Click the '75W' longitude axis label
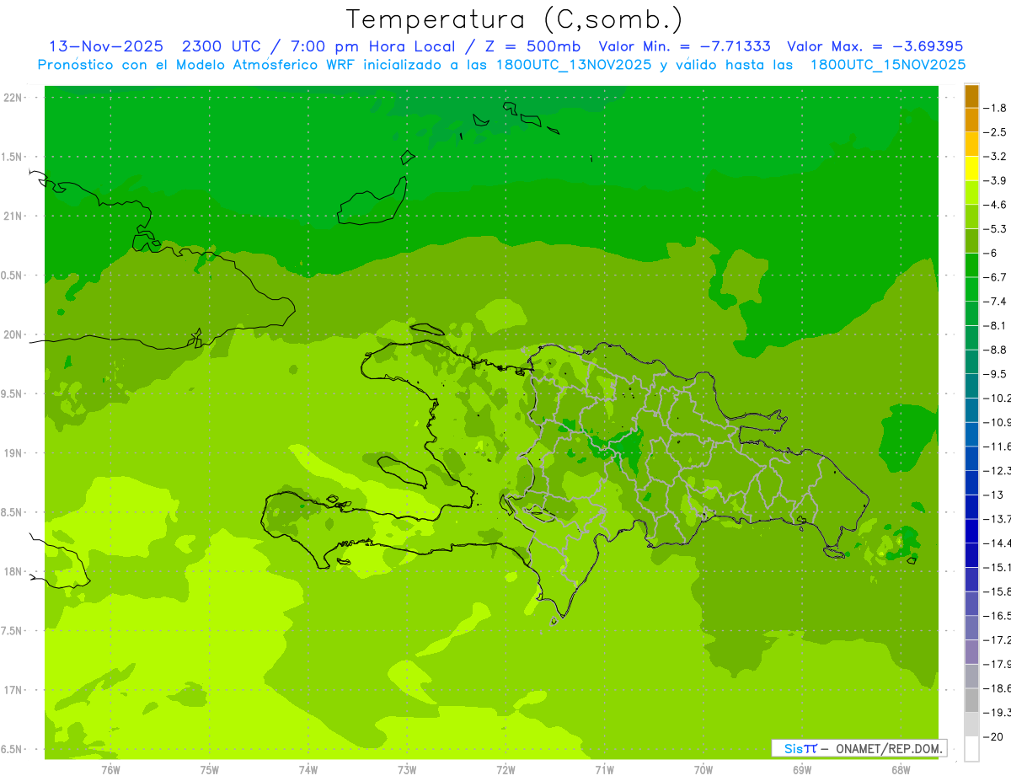 coord(210,769)
